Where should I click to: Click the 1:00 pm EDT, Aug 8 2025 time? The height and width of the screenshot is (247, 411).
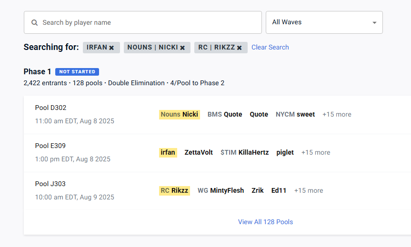[73, 159]
